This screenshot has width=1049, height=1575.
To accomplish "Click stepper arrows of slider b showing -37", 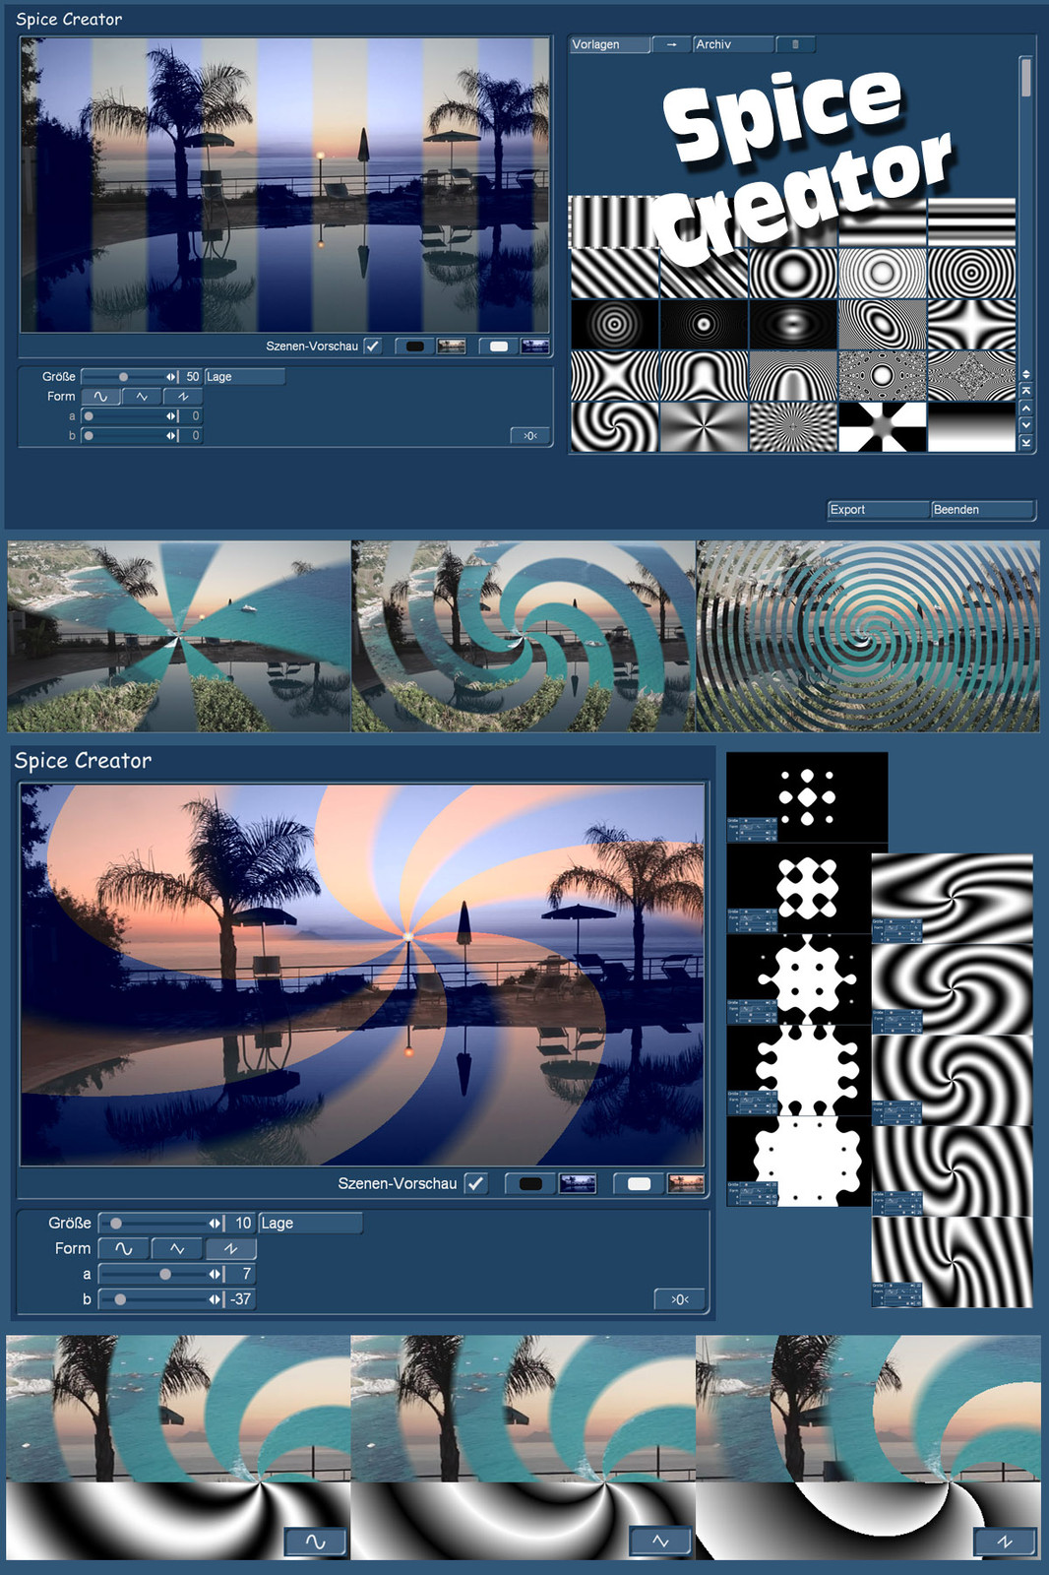I will 216,1299.
